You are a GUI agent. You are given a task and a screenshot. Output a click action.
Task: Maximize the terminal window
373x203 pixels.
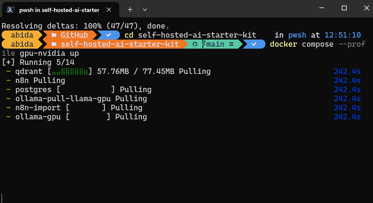click(344, 8)
